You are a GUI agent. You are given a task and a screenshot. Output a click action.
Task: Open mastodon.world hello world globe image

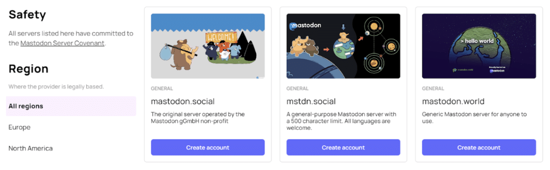click(479, 46)
